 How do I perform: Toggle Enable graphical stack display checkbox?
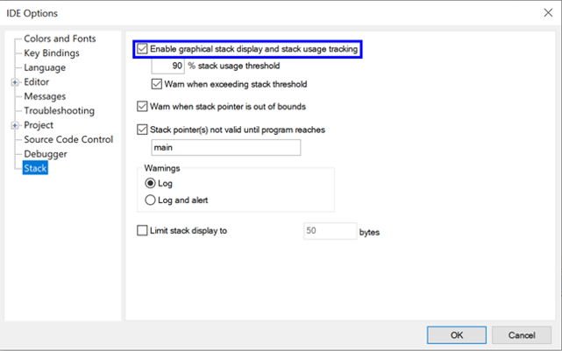(x=144, y=50)
